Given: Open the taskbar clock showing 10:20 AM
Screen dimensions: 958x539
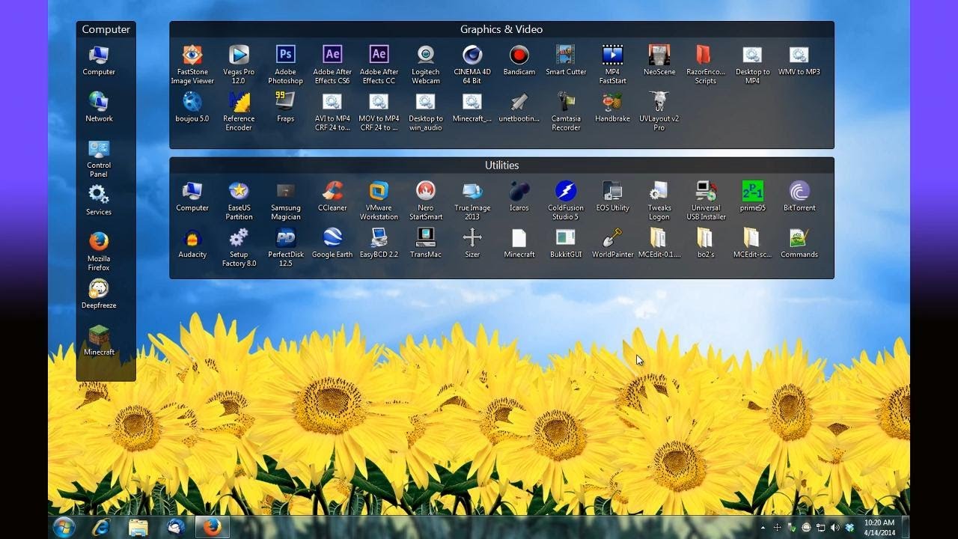Looking at the screenshot, I should [879, 528].
